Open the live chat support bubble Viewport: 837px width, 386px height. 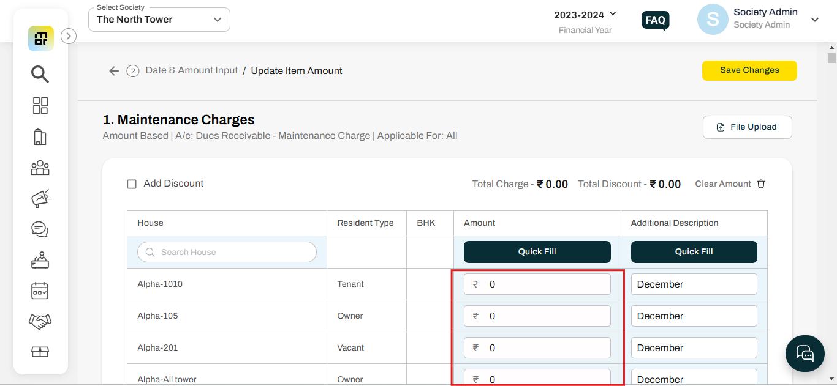[805, 353]
